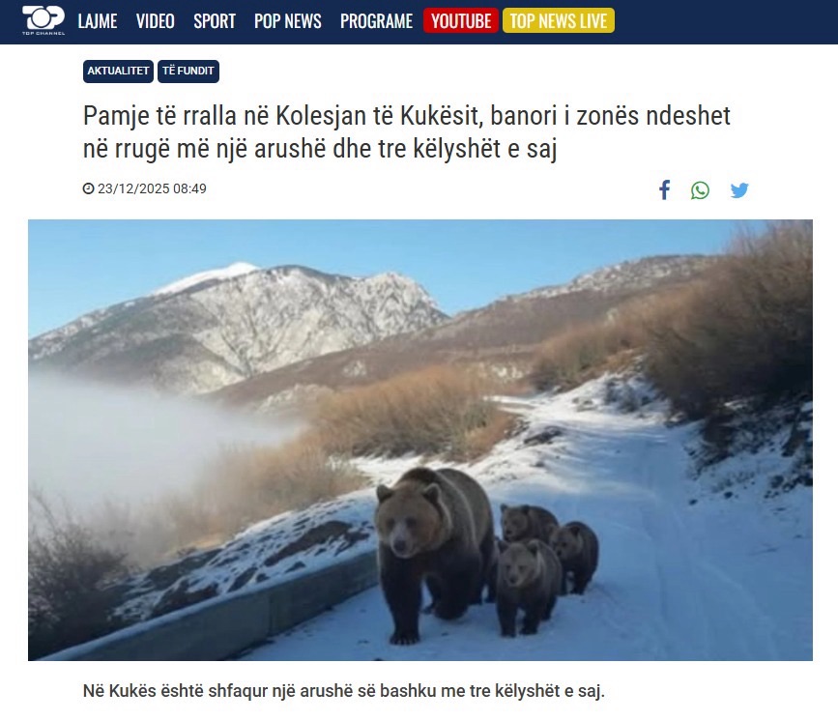Go to the SPORT section
This screenshot has height=721, width=838.
pyautogui.click(x=215, y=21)
